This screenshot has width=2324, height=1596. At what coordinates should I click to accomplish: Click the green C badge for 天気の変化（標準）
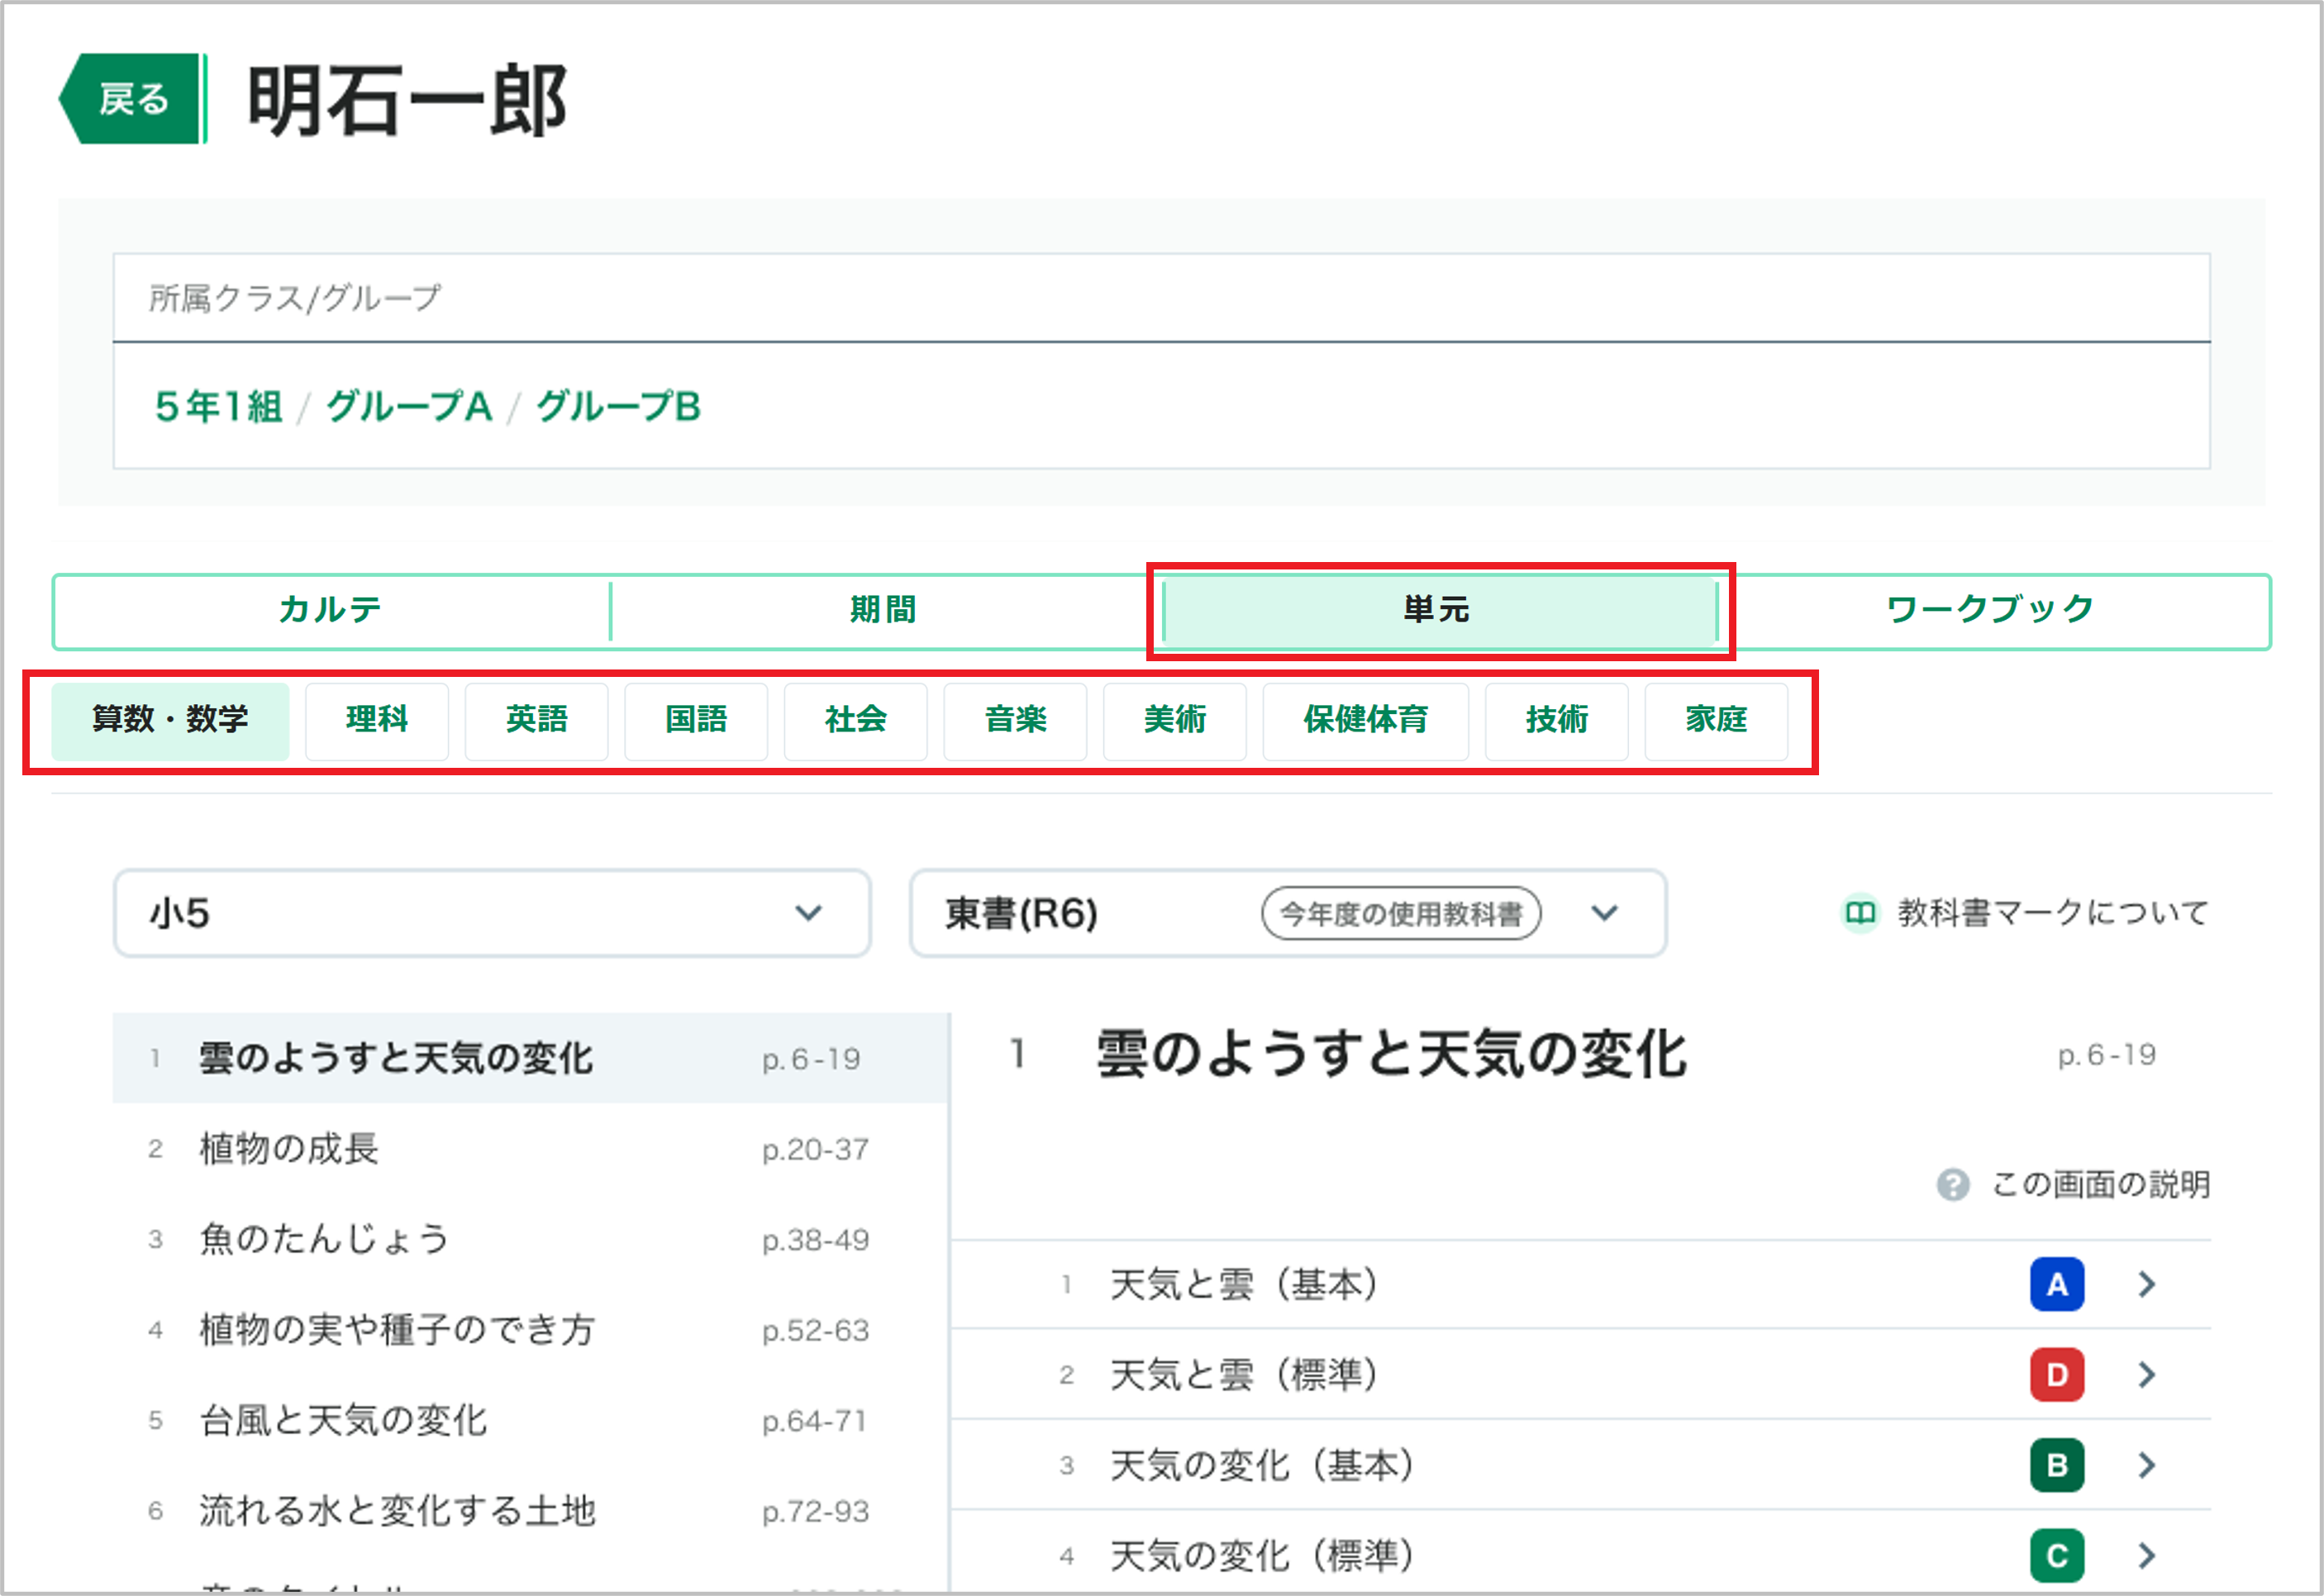[2057, 1556]
